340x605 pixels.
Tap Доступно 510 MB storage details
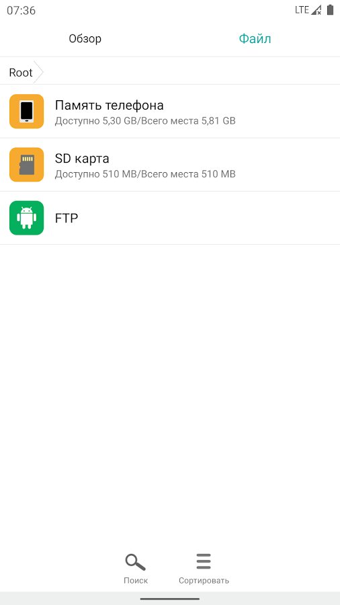[145, 174]
